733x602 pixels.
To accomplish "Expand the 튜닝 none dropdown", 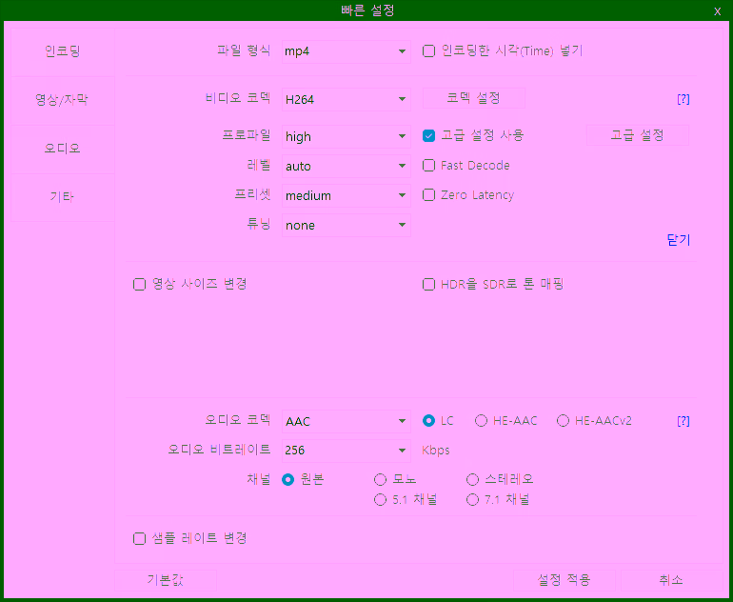I will (346, 225).
